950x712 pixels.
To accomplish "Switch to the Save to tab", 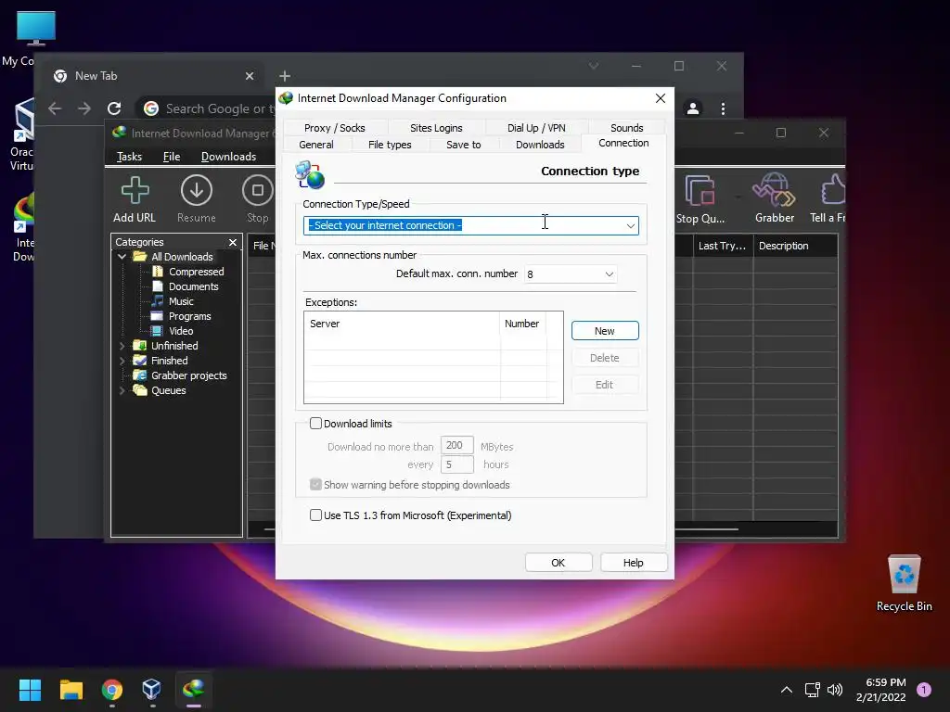I will click(x=464, y=145).
